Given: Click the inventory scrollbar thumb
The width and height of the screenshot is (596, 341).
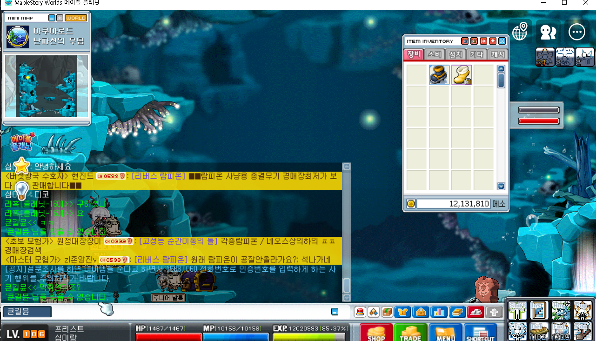Looking at the screenshot, I should (501, 80).
